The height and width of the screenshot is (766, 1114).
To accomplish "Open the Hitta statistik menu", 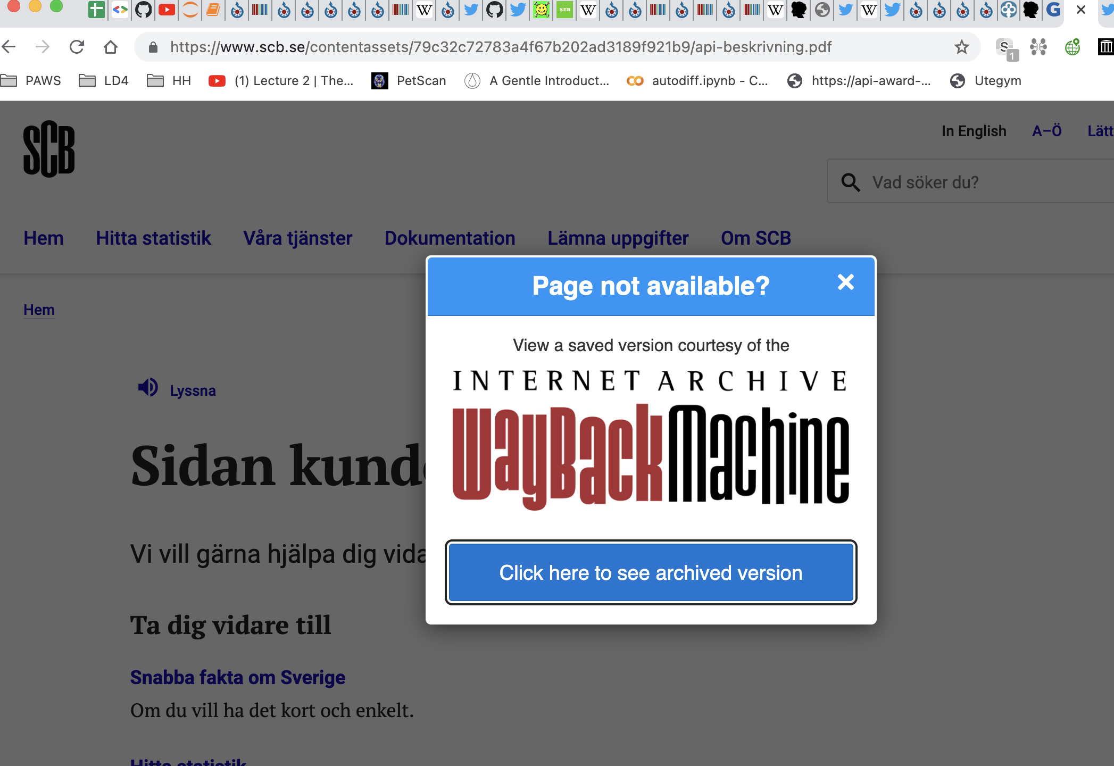I will [x=153, y=238].
